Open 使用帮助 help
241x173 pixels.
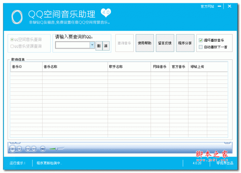pyautogui.click(x=145, y=43)
